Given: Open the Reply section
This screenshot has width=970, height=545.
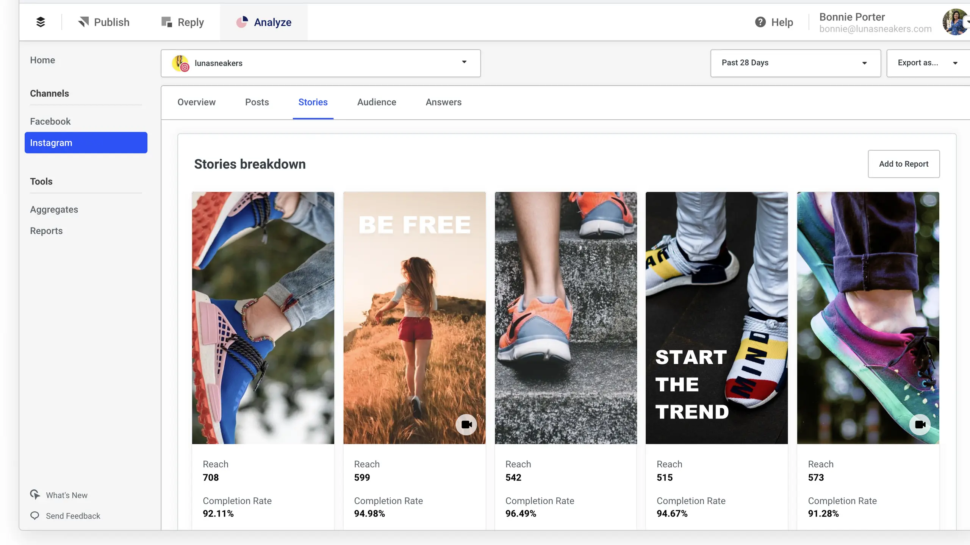Looking at the screenshot, I should tap(183, 22).
